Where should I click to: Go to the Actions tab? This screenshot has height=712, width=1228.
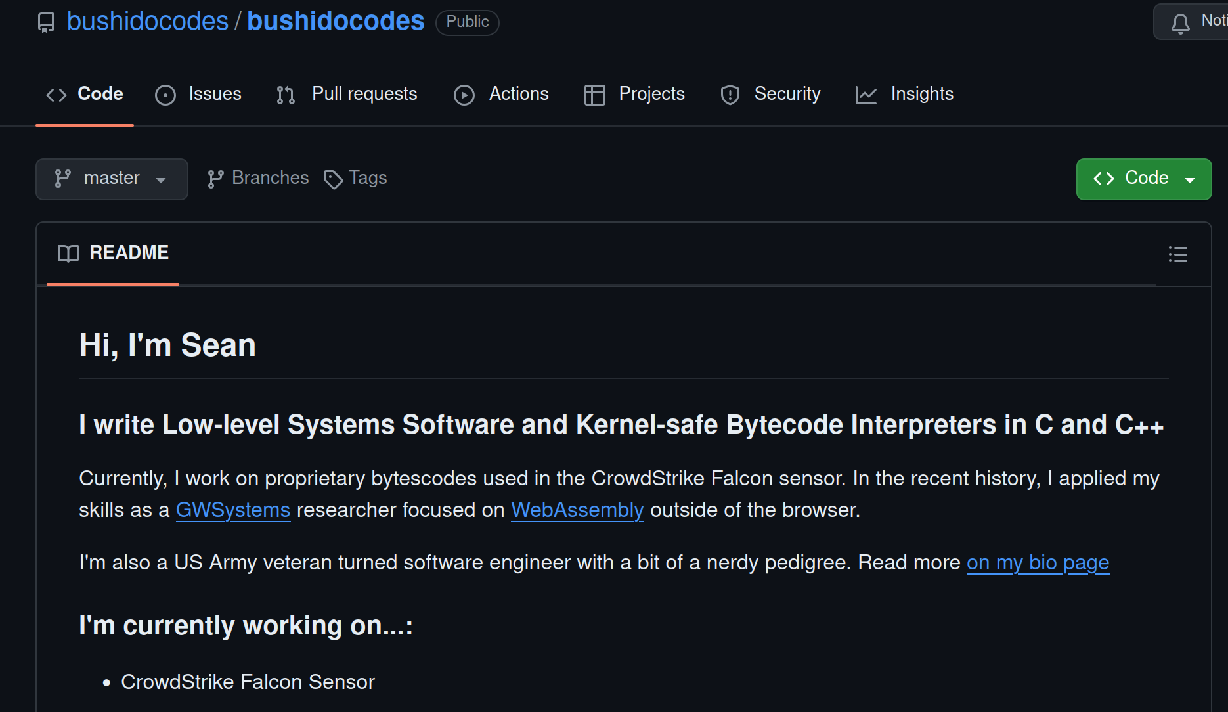click(x=501, y=94)
